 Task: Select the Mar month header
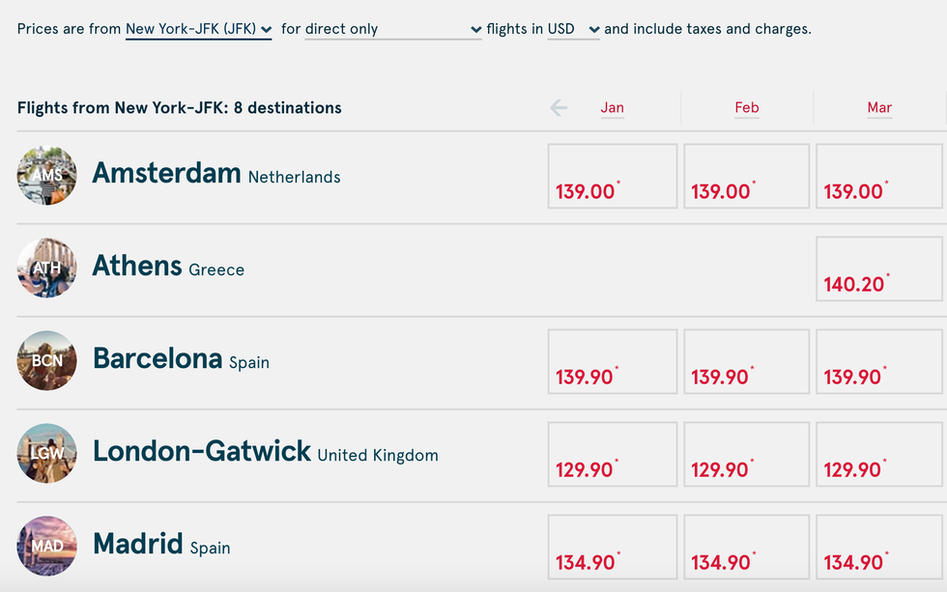pos(879,108)
